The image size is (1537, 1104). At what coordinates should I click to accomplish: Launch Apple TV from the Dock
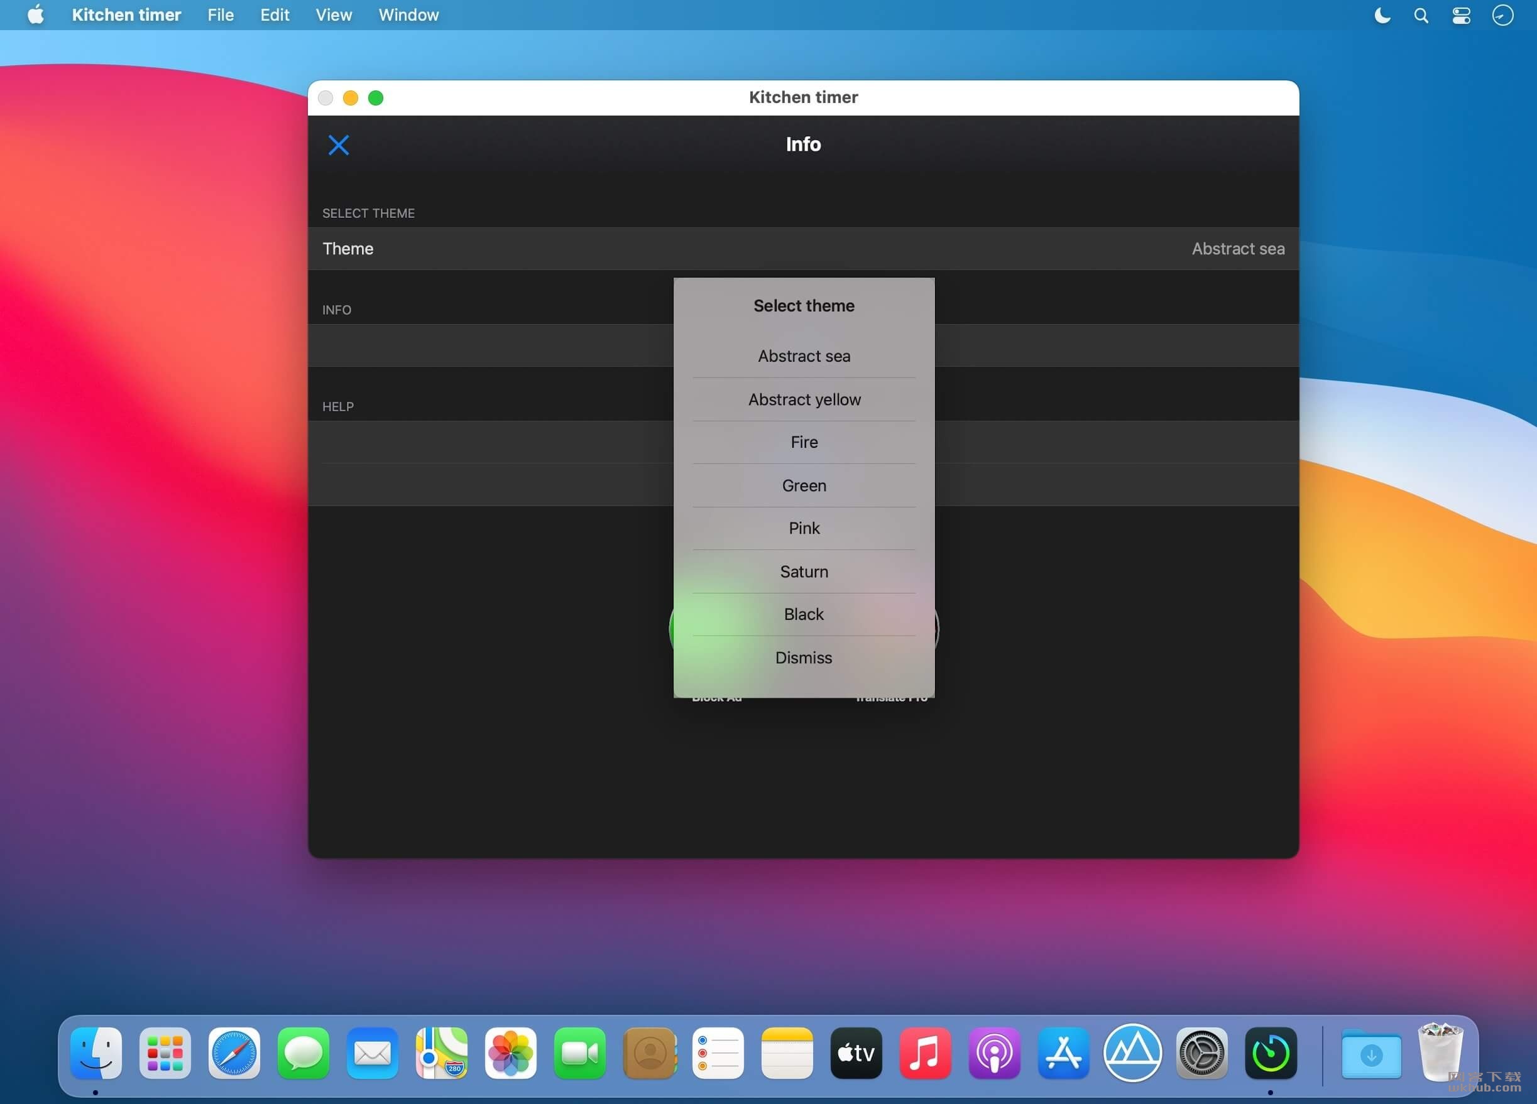856,1053
